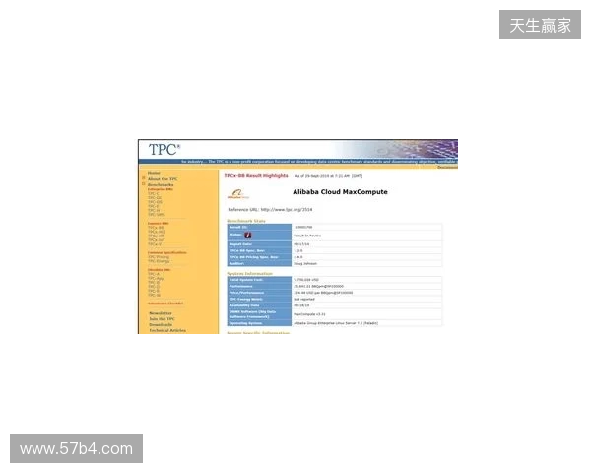
Task: Open the Downloads sidebar link
Action: 161,325
